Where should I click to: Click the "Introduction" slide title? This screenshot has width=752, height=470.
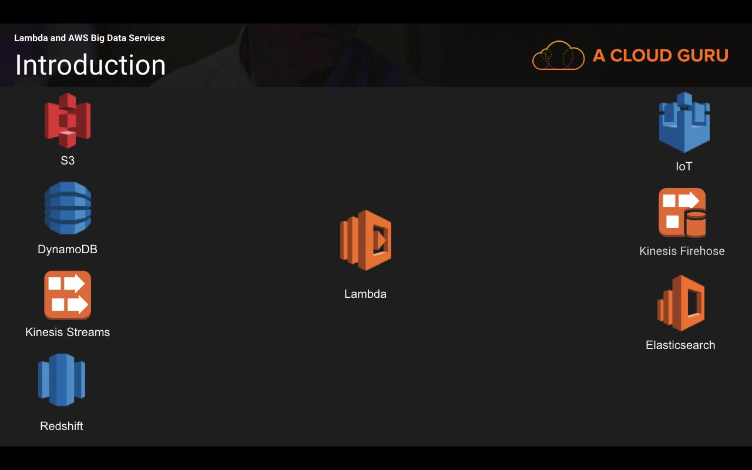coord(90,65)
